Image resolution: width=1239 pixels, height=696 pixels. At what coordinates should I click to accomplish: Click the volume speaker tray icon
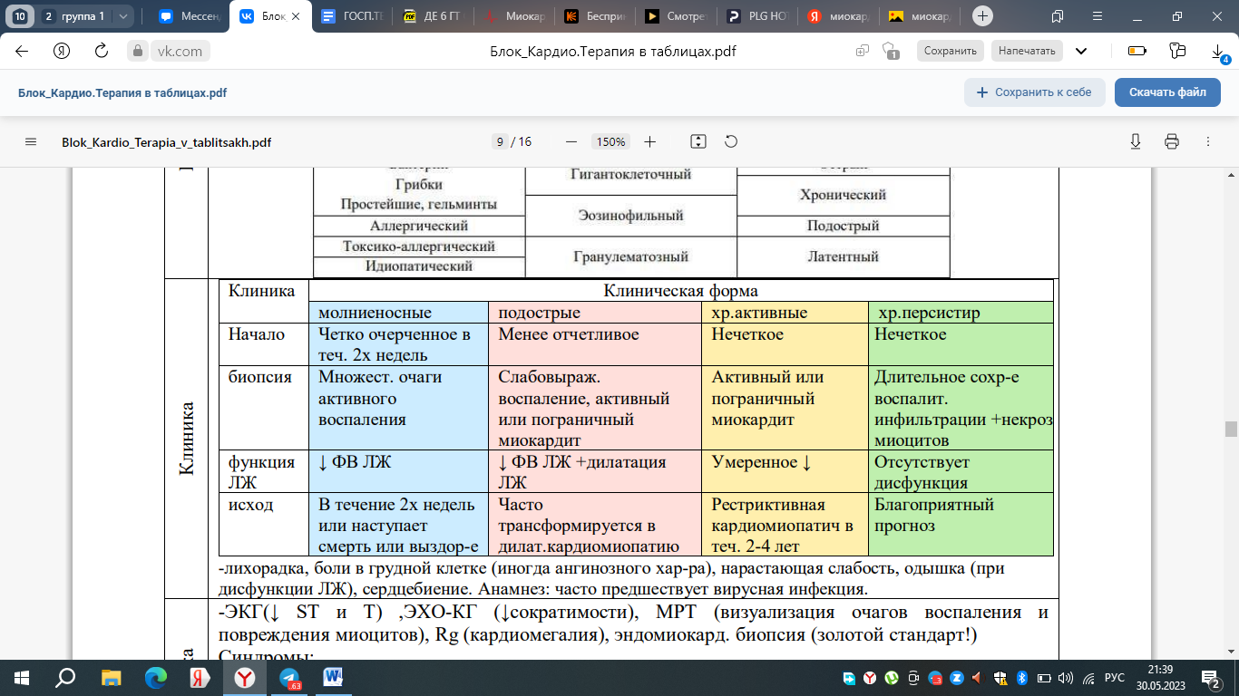pyautogui.click(x=1065, y=677)
